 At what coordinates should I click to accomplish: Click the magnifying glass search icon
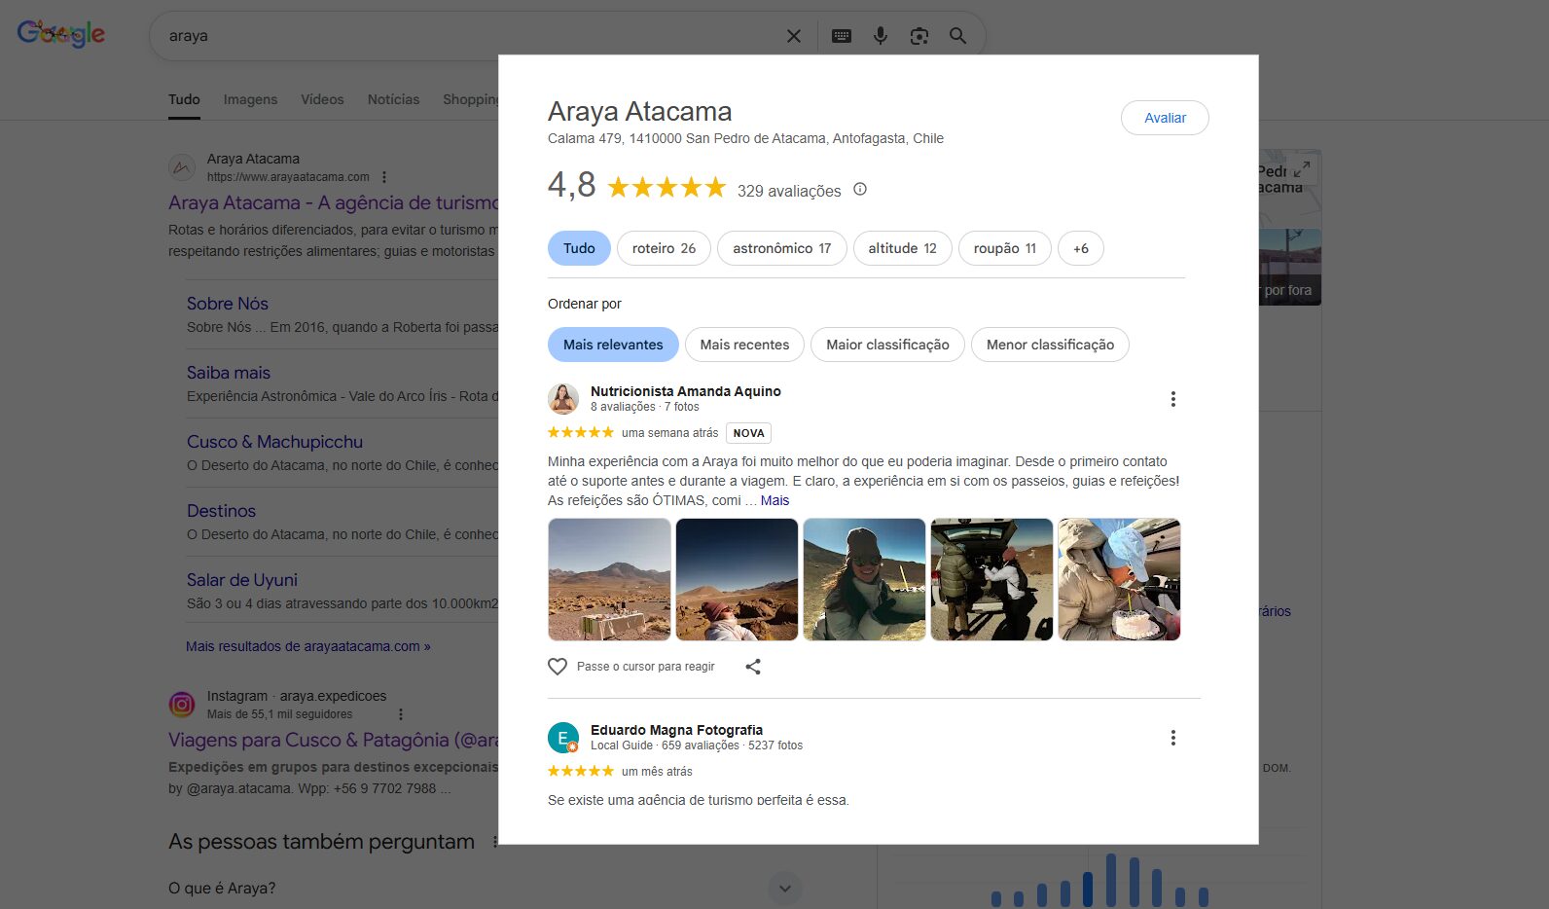tap(958, 36)
